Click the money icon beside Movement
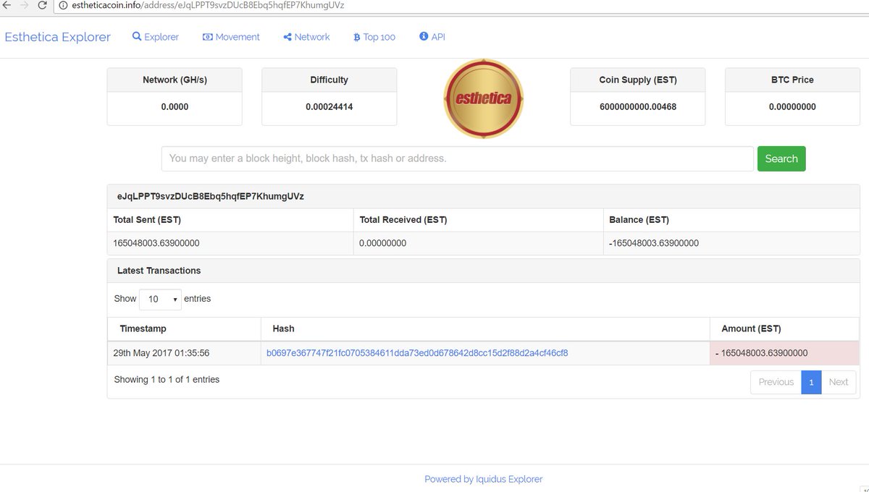Image resolution: width=869 pixels, height=492 pixels. pyautogui.click(x=208, y=37)
